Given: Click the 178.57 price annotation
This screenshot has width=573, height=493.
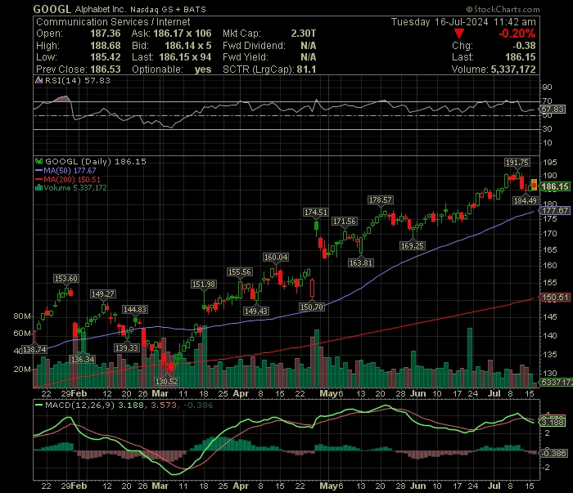Looking at the screenshot, I should [x=380, y=200].
